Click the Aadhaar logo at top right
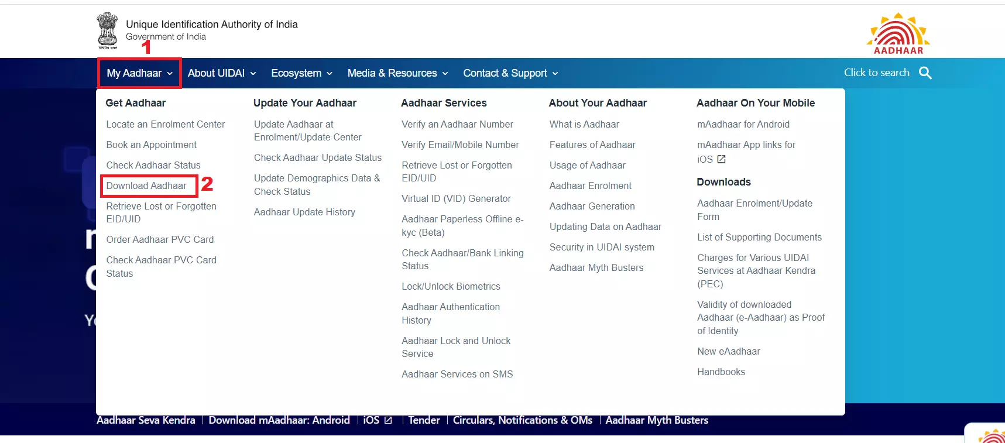The height and width of the screenshot is (443, 1005). point(898,34)
